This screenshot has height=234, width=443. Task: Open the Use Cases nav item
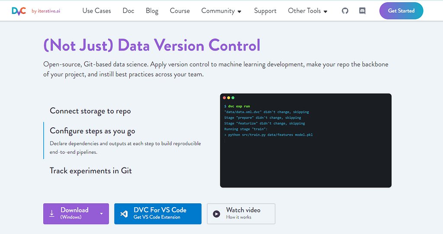point(96,11)
